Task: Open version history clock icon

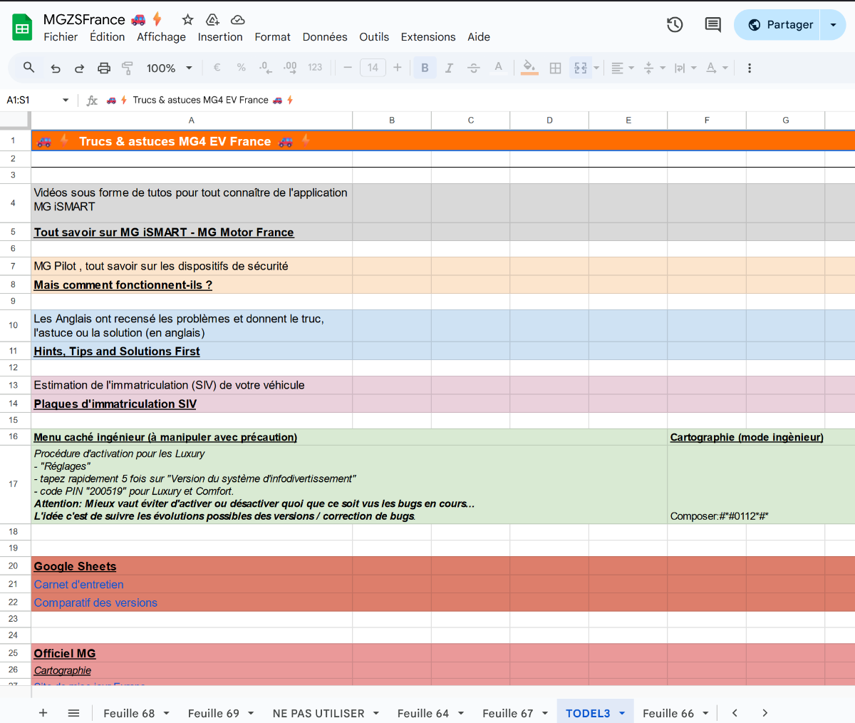Action: [674, 25]
